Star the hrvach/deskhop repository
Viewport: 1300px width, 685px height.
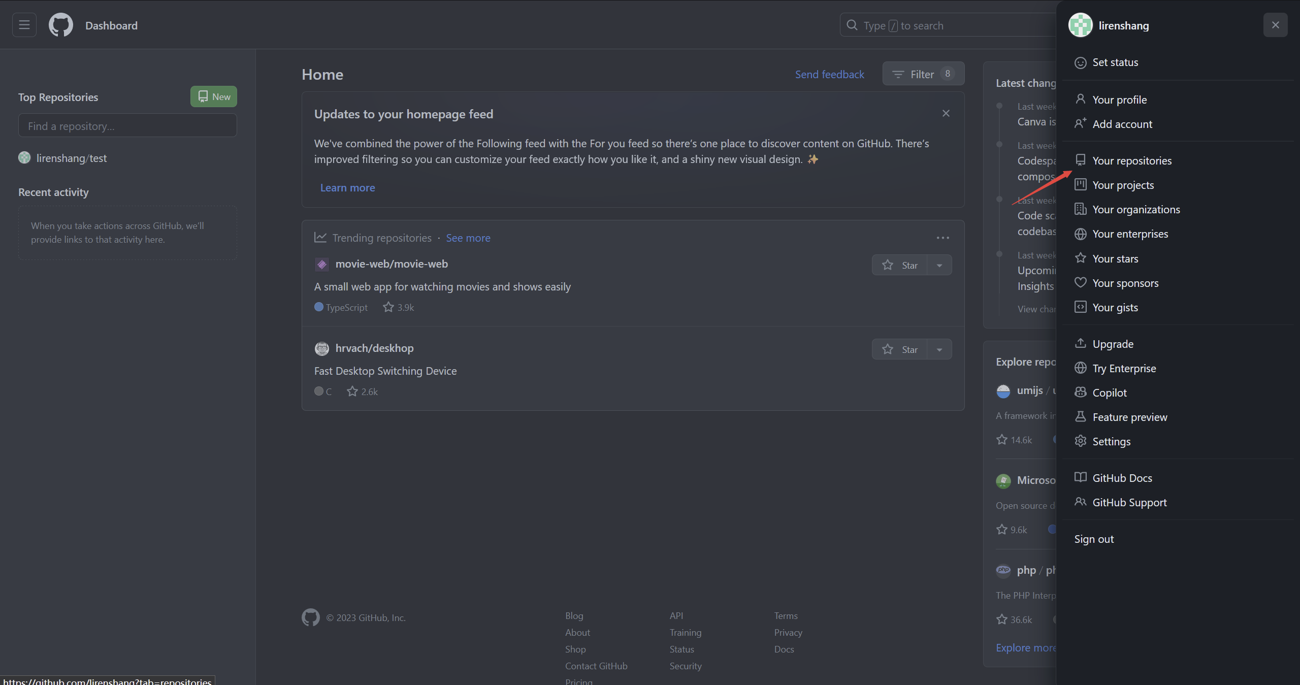899,349
